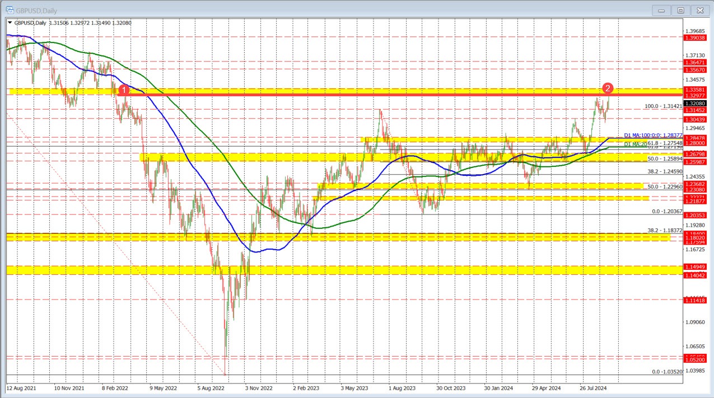Click the 1.06505 price scale value
This screenshot has height=398, width=714.
tap(694, 347)
